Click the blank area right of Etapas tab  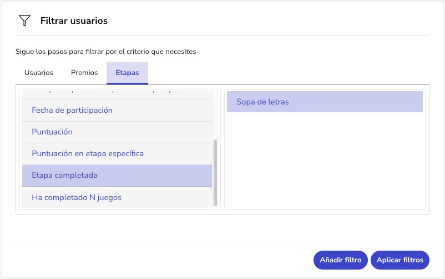tap(289, 73)
